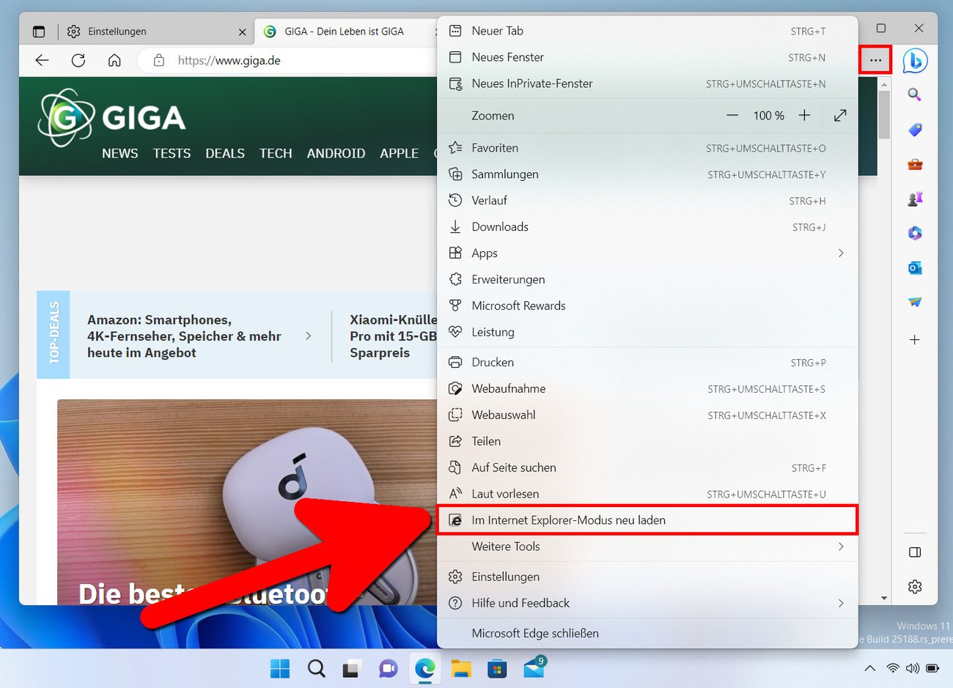Add a new sidebar item with the plus

coord(914,339)
